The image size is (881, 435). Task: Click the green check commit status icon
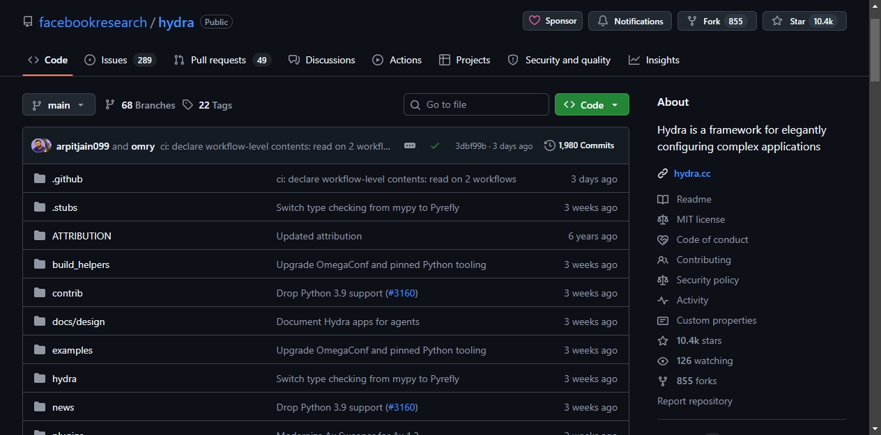pos(435,145)
